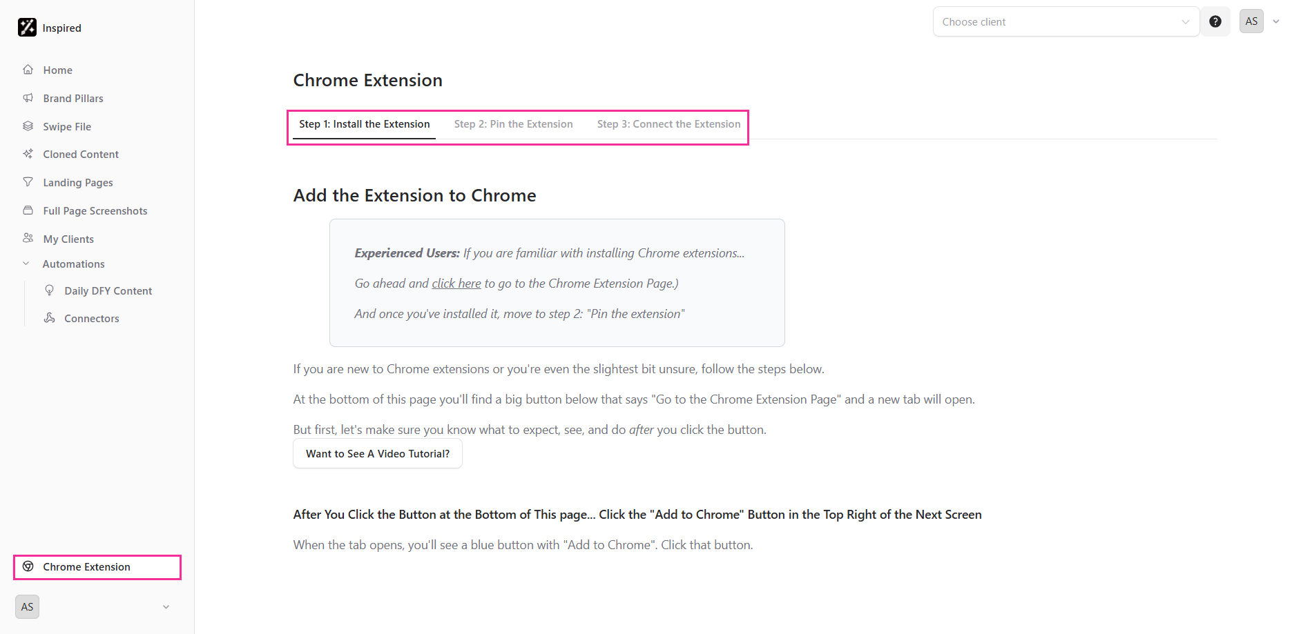This screenshot has width=1310, height=634.
Task: Click the Inspired logo icon
Action: pyautogui.click(x=27, y=28)
